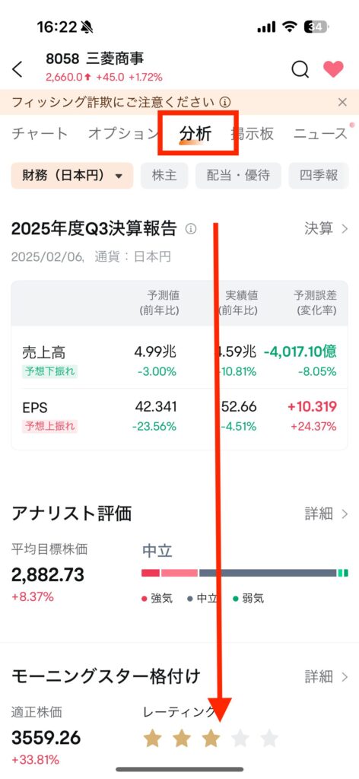Tap the 売上高 row in earnings table

pos(179,360)
